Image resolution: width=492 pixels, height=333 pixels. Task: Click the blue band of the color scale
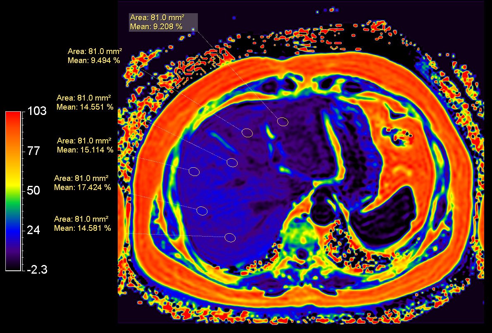point(14,230)
